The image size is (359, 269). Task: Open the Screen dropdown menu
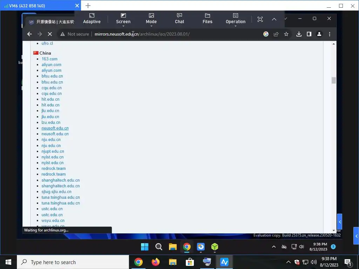[x=123, y=19]
